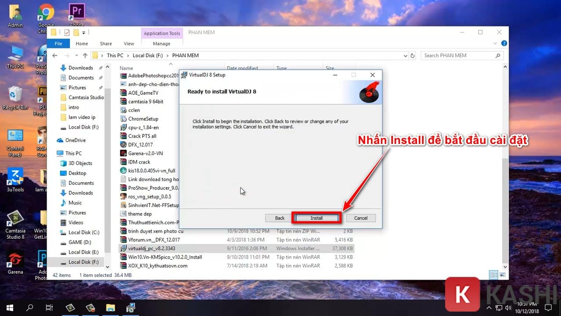Click Install in the VirtualDJ 8 Setup wizard
The image size is (561, 316).
coord(316,218)
